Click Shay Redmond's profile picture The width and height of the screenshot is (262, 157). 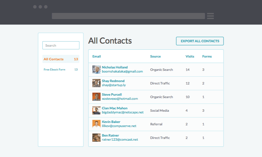96,83
